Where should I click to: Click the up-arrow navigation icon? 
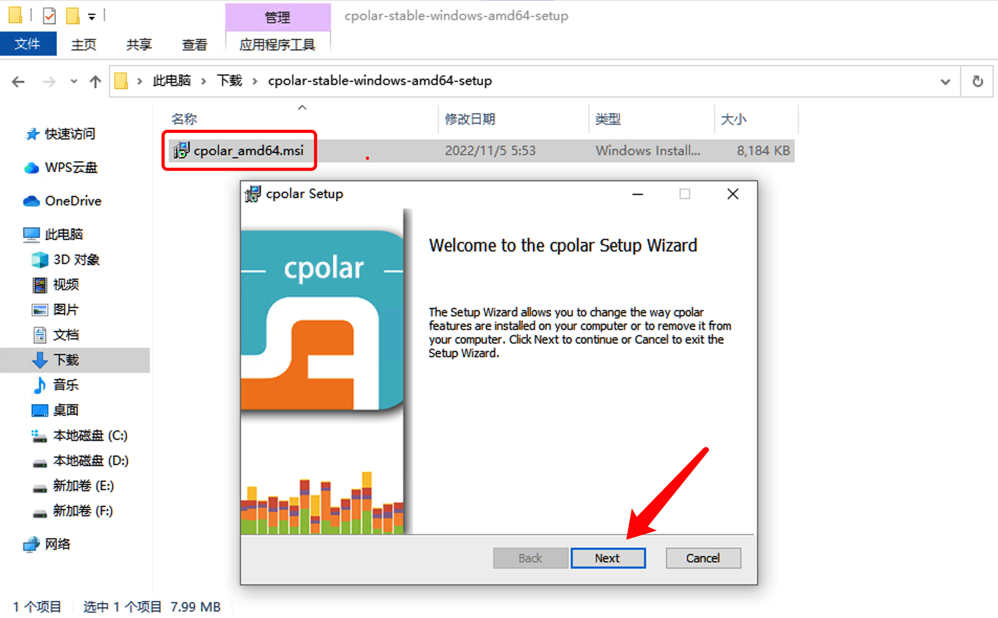coord(95,81)
